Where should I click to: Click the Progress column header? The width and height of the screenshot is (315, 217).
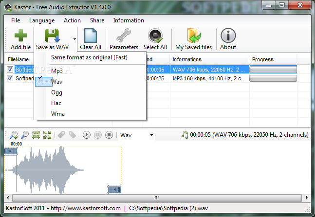pyautogui.click(x=273, y=59)
